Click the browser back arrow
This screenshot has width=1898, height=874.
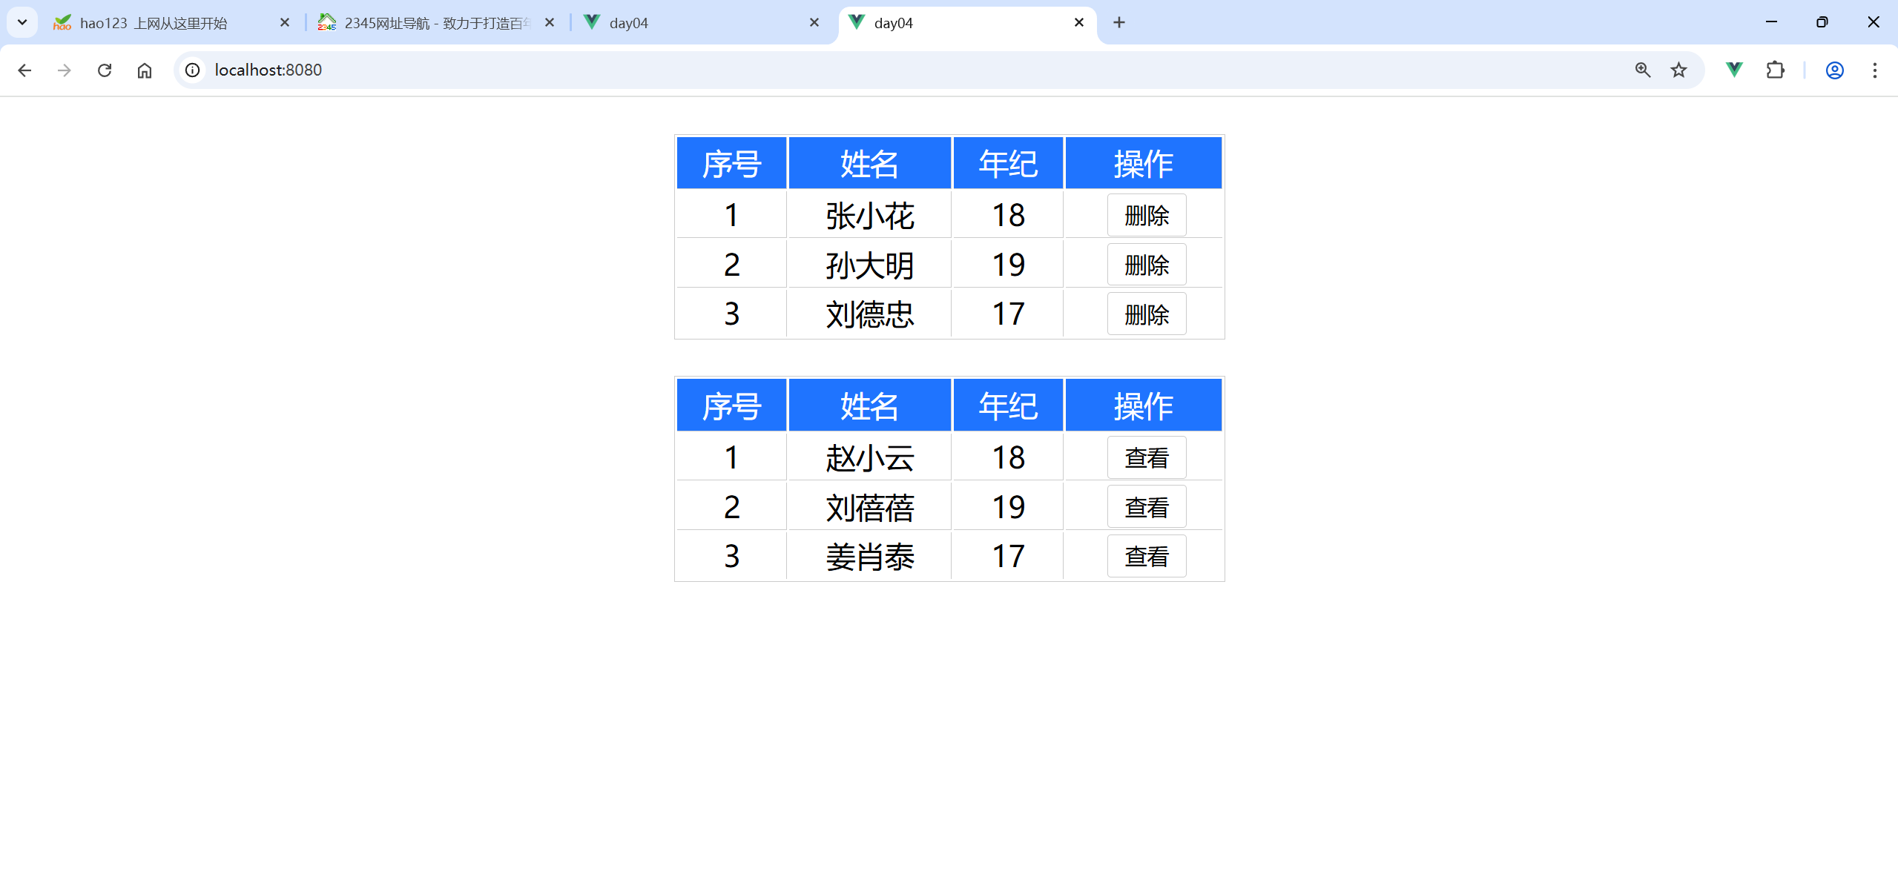(x=24, y=70)
